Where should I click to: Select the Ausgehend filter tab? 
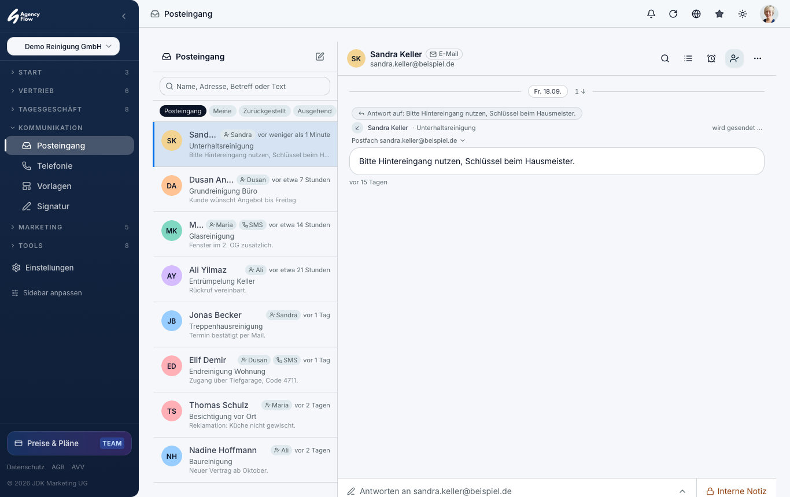point(315,111)
